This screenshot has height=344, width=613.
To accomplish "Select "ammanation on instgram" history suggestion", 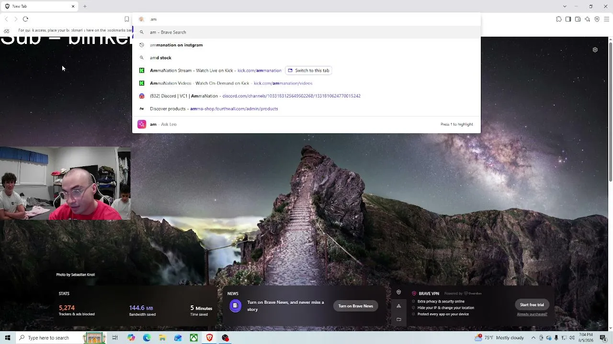I will [306, 45].
